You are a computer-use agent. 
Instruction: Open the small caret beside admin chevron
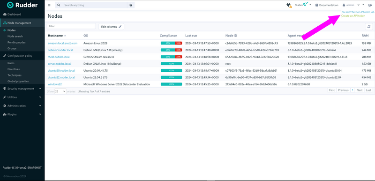363,5
